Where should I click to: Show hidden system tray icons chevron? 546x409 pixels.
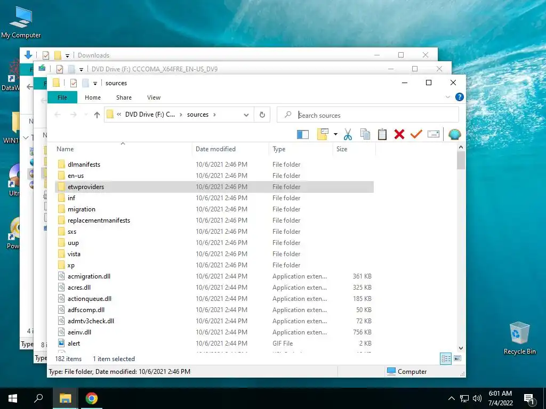click(x=451, y=398)
